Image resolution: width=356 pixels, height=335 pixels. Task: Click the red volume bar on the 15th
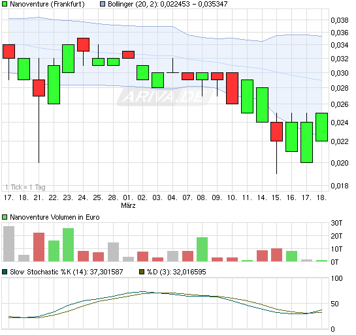pyautogui.click(x=277, y=255)
